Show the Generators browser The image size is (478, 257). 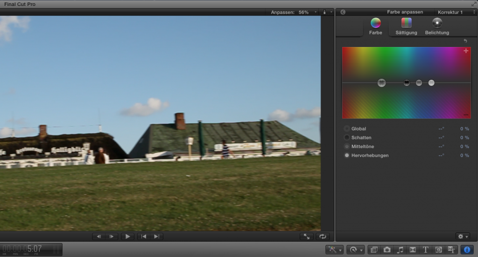[x=438, y=250]
